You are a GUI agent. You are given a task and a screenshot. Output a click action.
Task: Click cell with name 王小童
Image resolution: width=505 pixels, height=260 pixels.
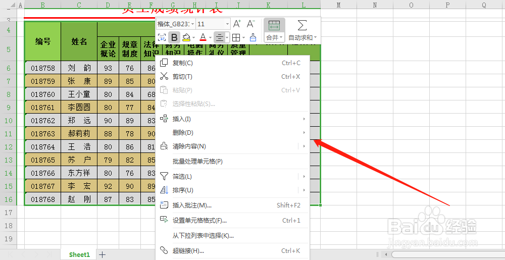[79, 94]
